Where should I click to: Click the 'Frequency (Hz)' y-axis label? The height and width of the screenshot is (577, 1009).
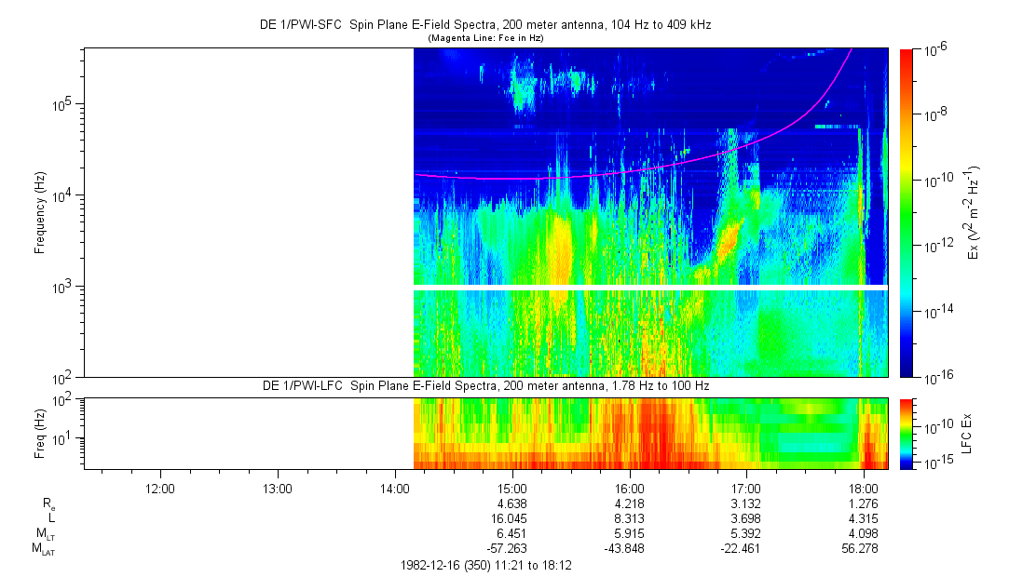[40, 212]
